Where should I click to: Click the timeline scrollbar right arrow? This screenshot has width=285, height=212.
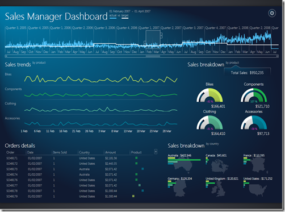click(278, 56)
